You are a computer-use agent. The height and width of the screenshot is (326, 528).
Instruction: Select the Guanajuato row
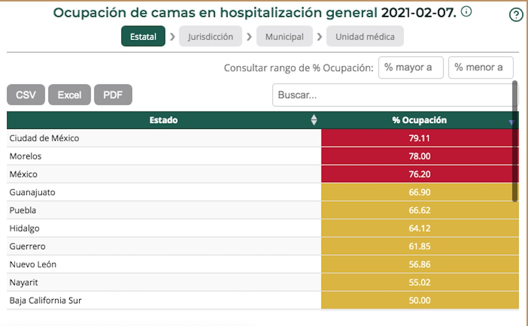pos(164,192)
